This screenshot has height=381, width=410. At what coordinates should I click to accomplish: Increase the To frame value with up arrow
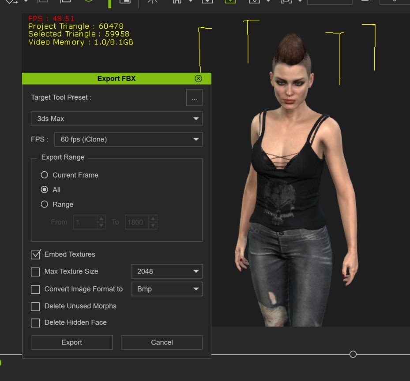153,218
